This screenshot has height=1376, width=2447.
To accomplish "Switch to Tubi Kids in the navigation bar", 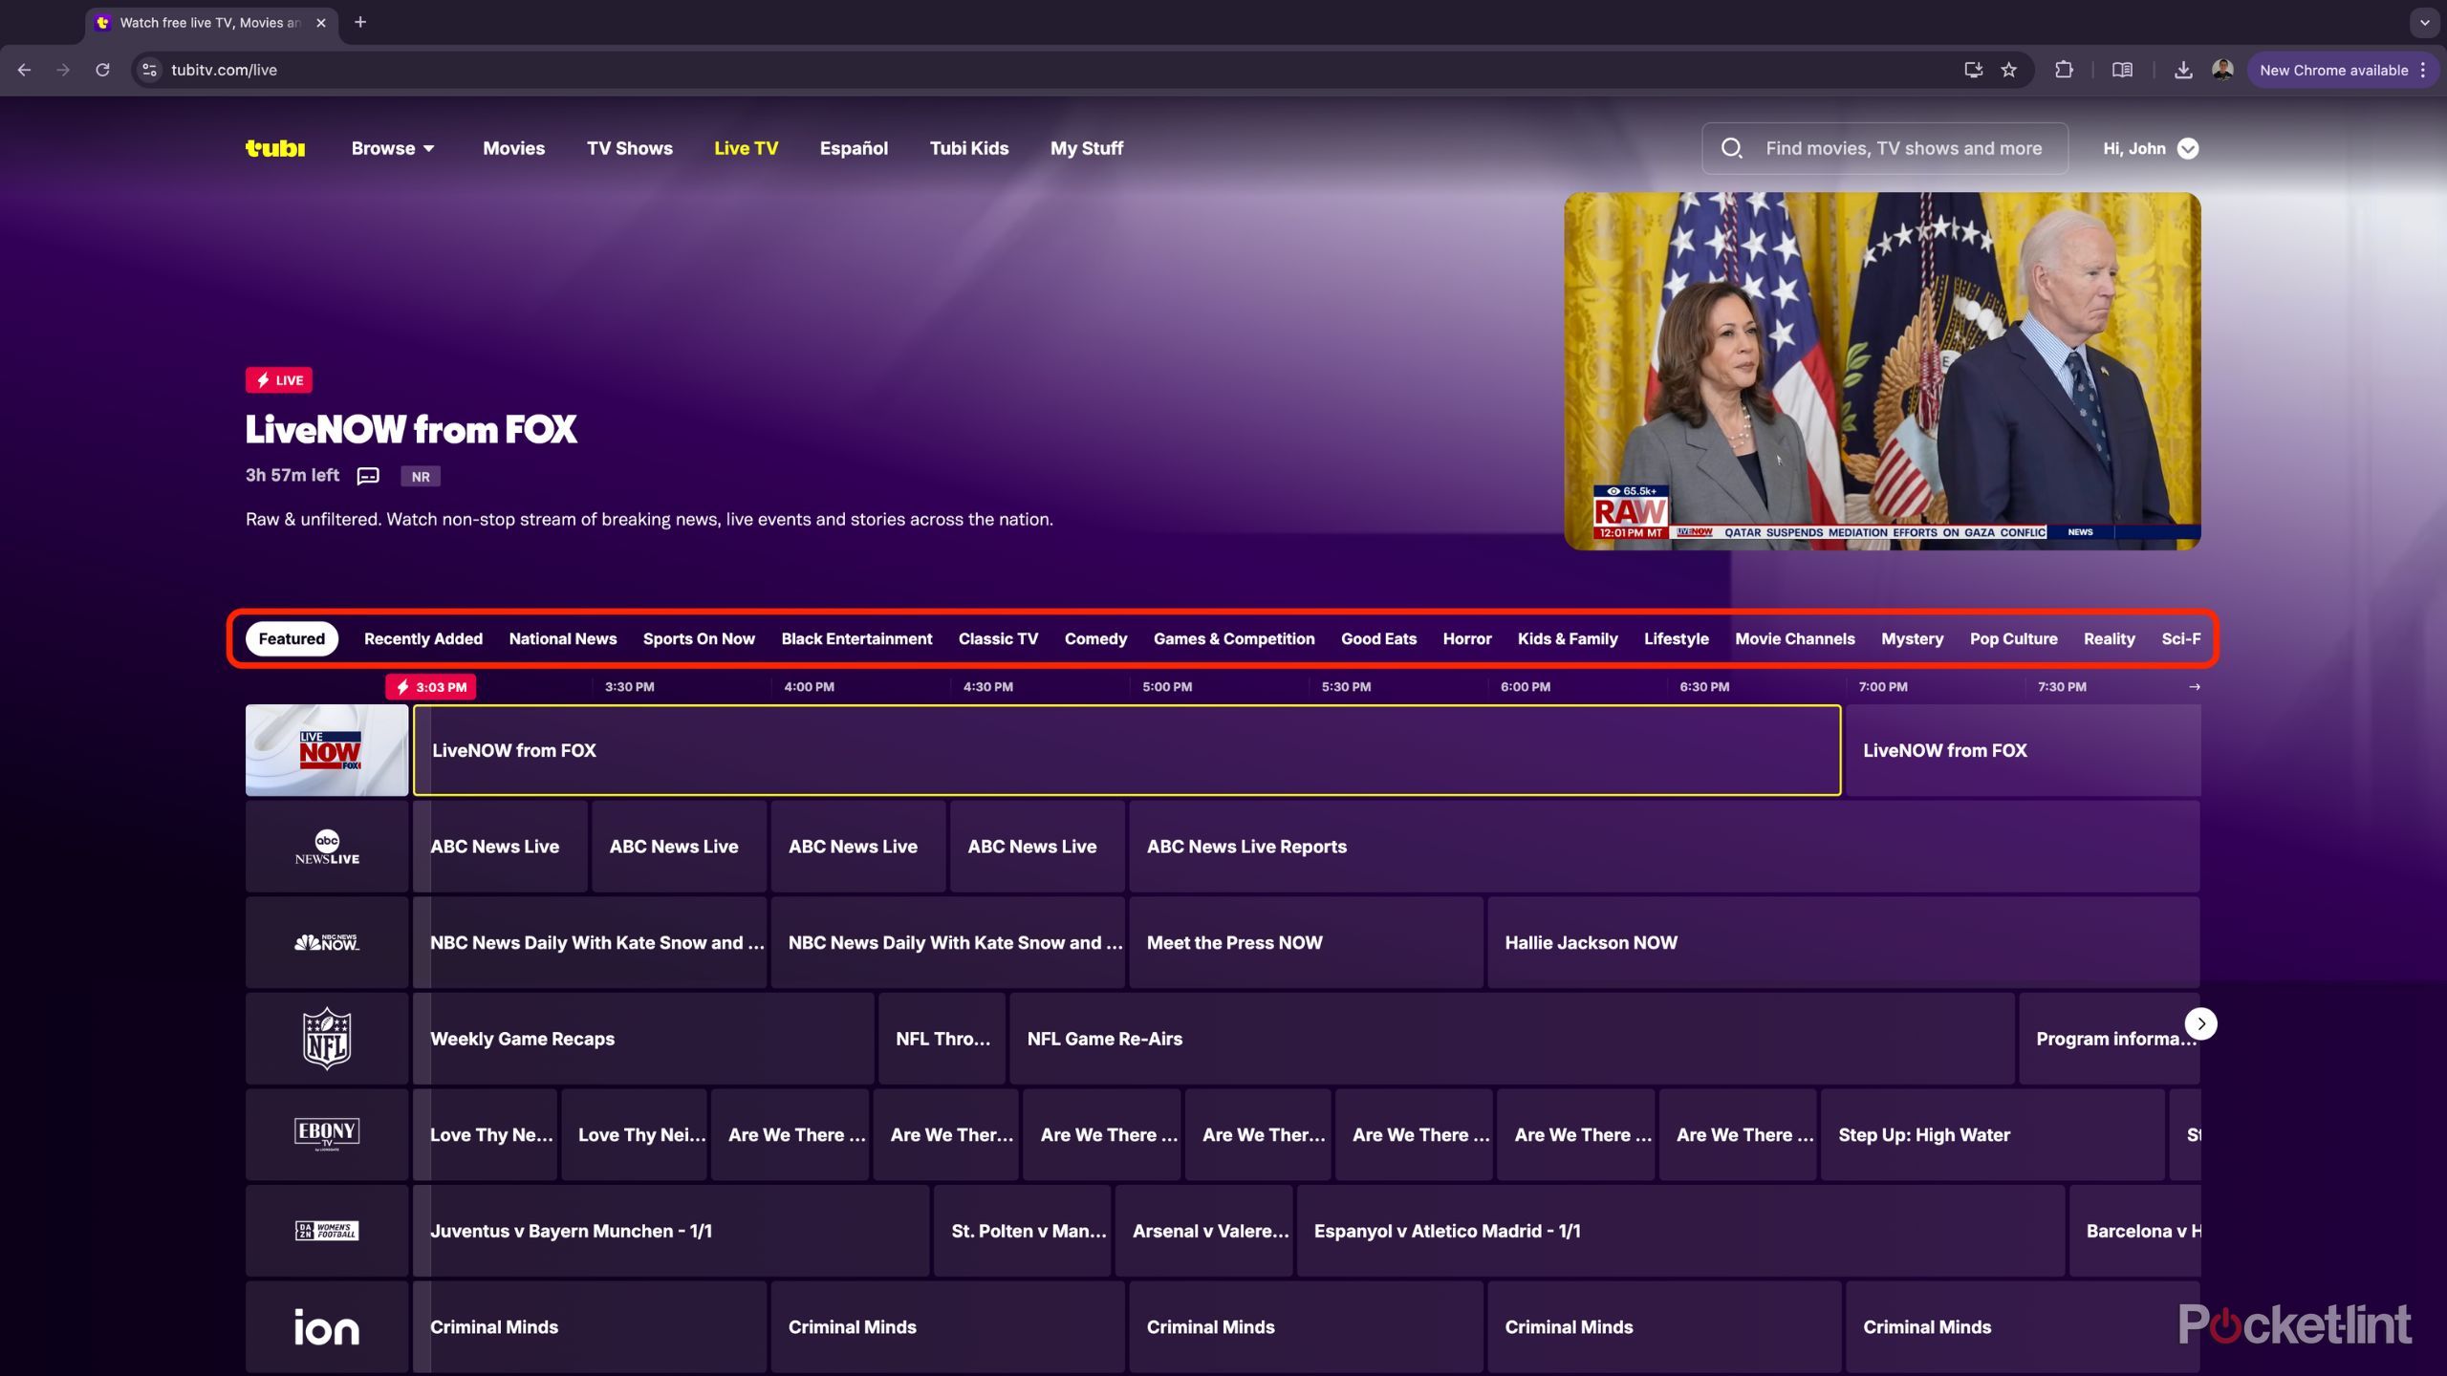I will click(969, 148).
